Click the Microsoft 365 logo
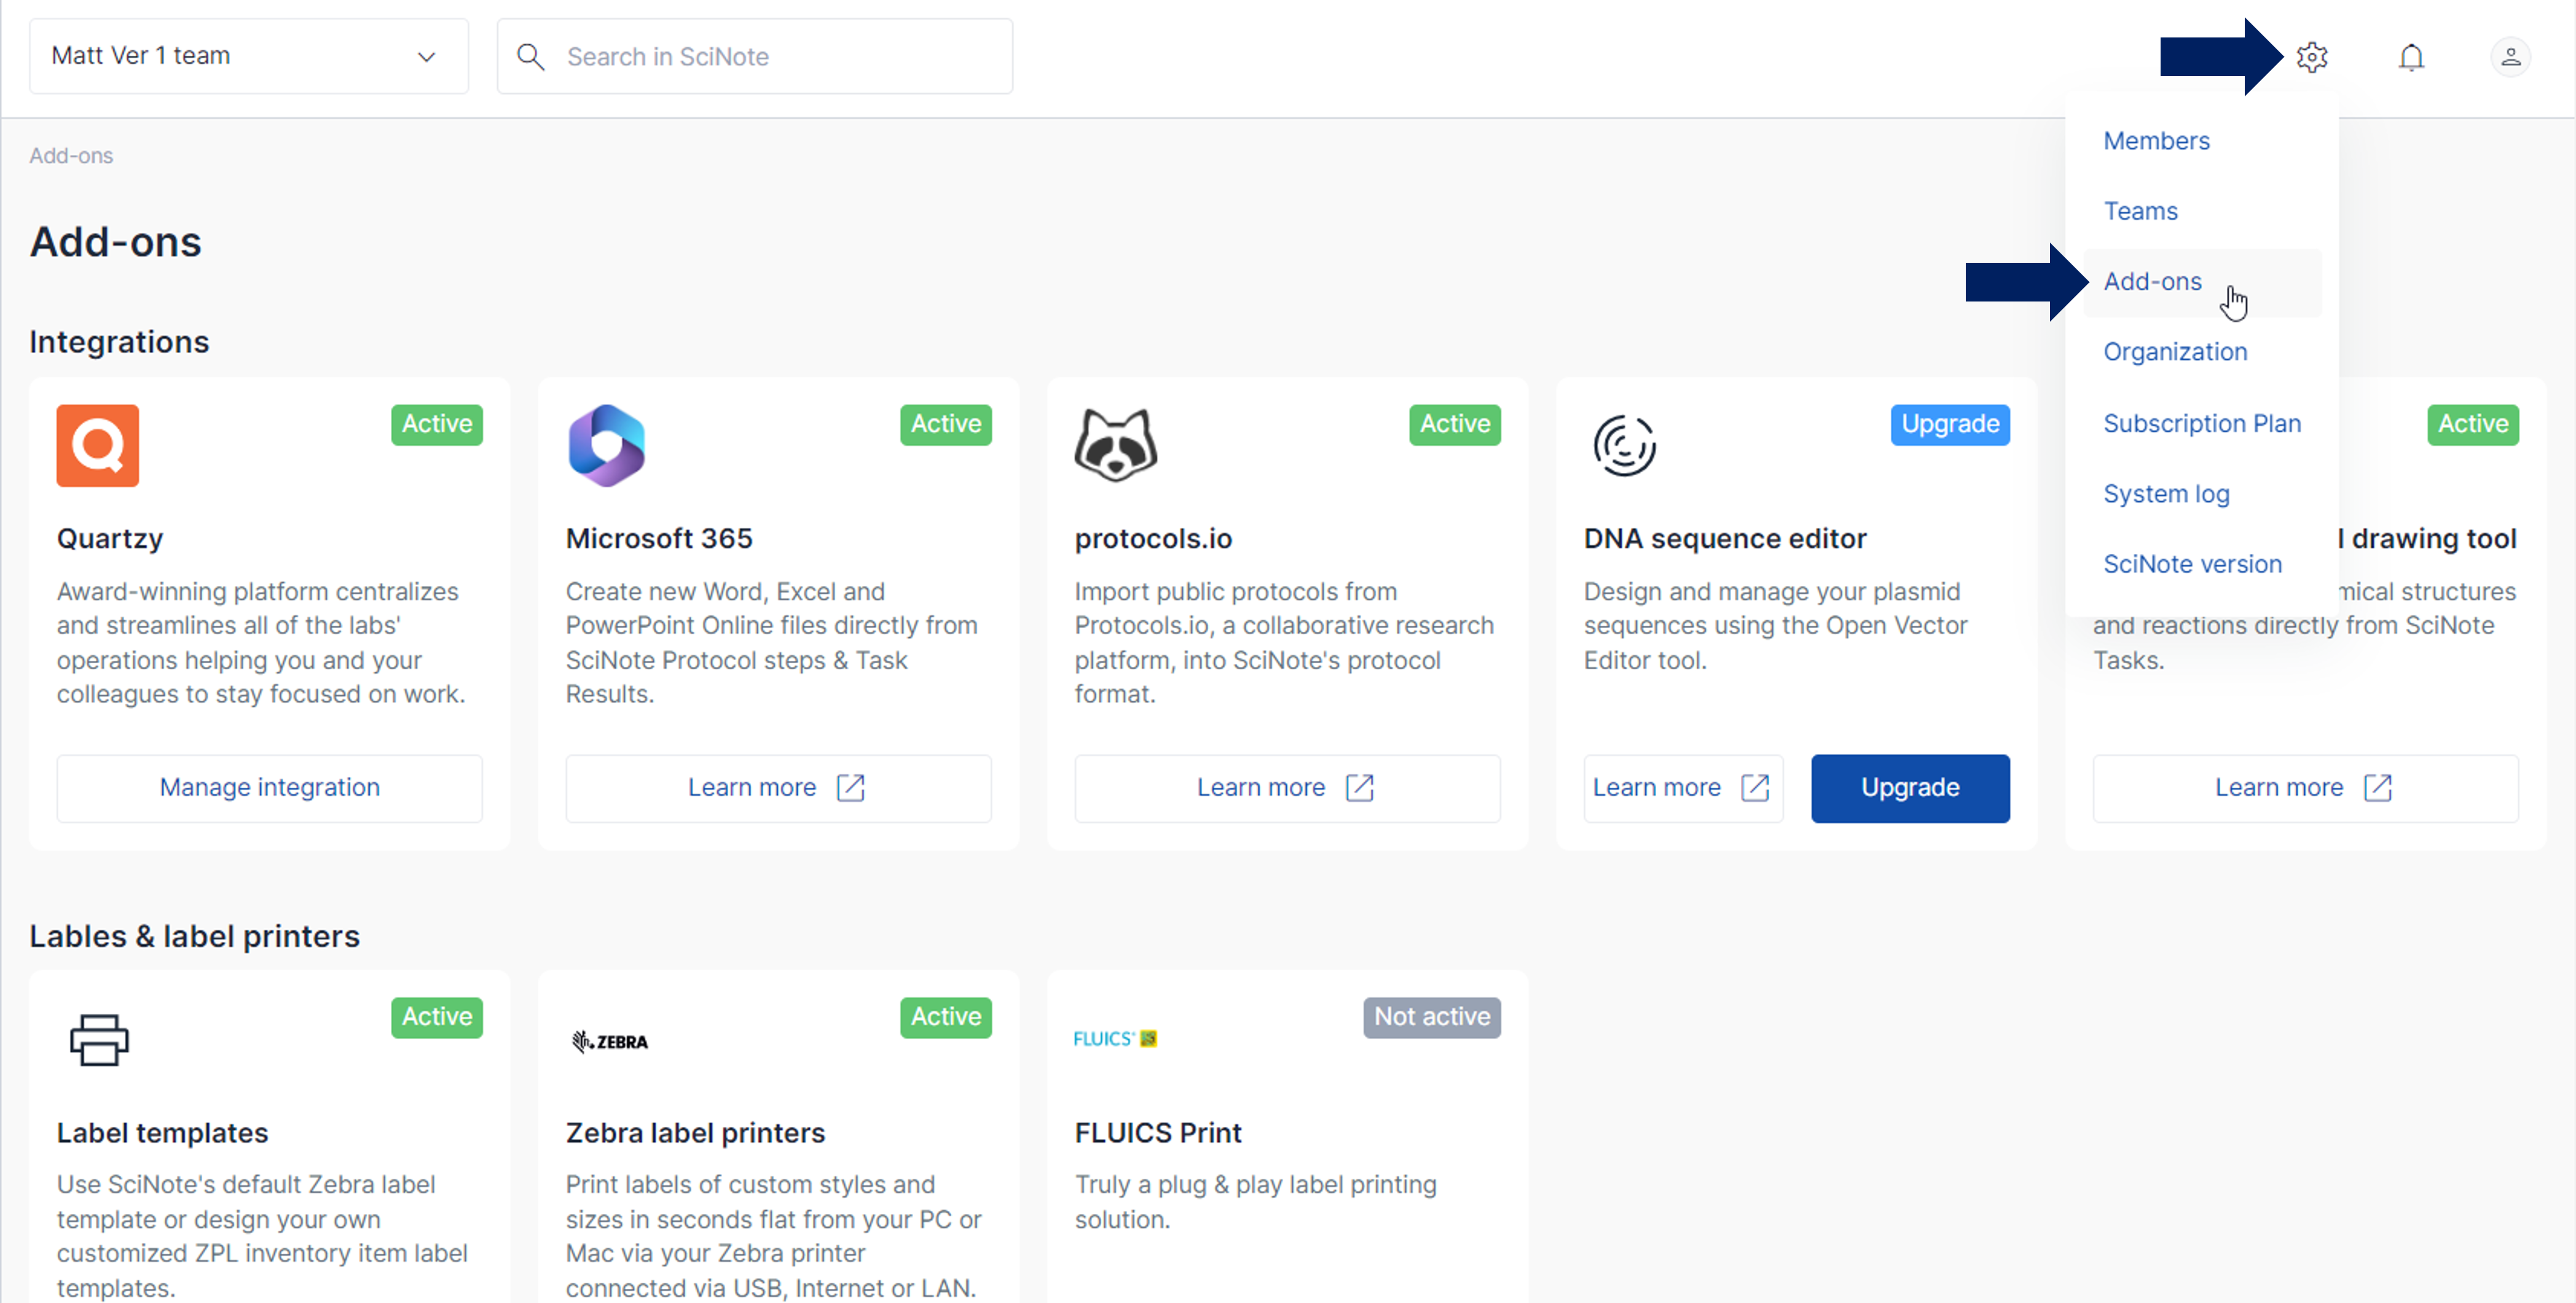The width and height of the screenshot is (2576, 1303). click(606, 446)
